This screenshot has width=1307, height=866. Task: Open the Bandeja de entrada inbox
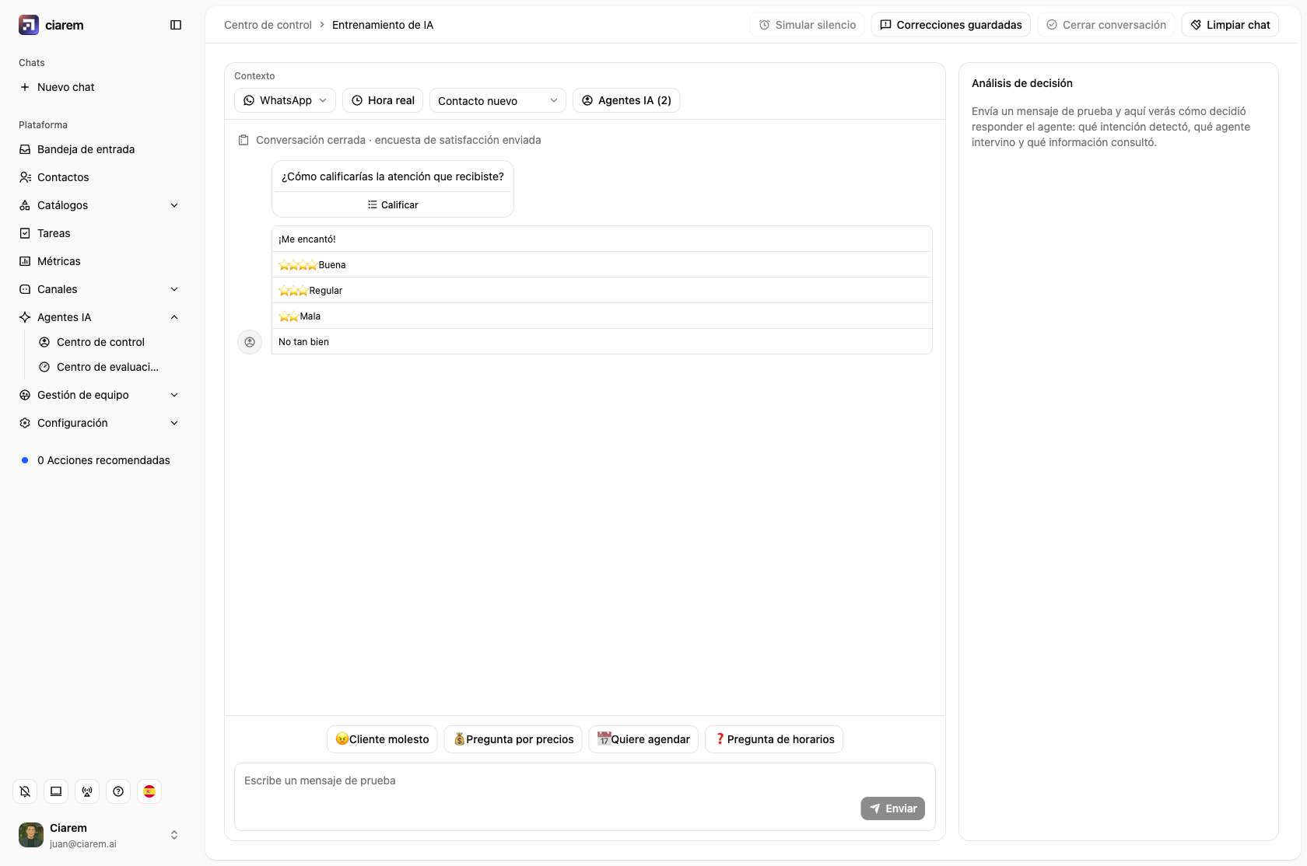tap(100, 149)
